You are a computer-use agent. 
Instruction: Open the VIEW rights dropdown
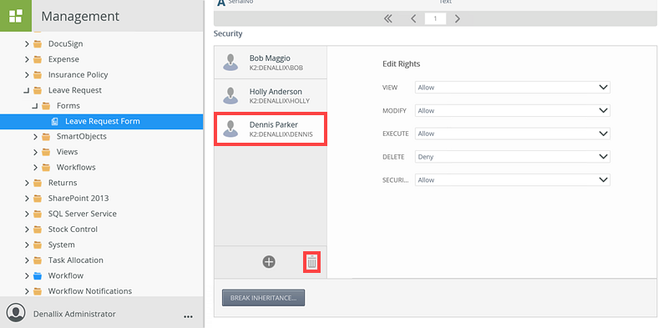[x=513, y=88]
